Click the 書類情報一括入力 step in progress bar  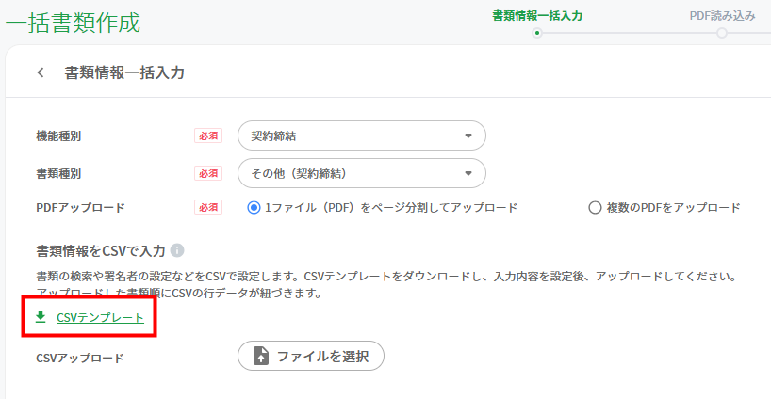(x=537, y=16)
